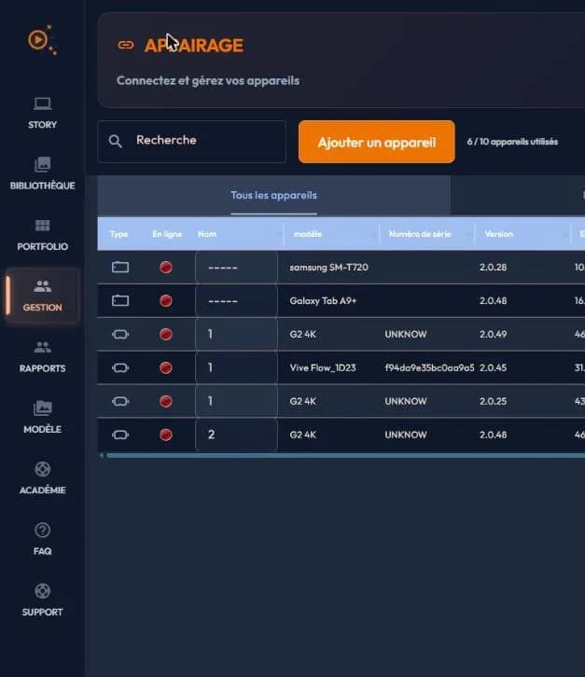Screen dimensions: 585x677
Task: Click the link icon beside Appairage title
Action: click(126, 45)
